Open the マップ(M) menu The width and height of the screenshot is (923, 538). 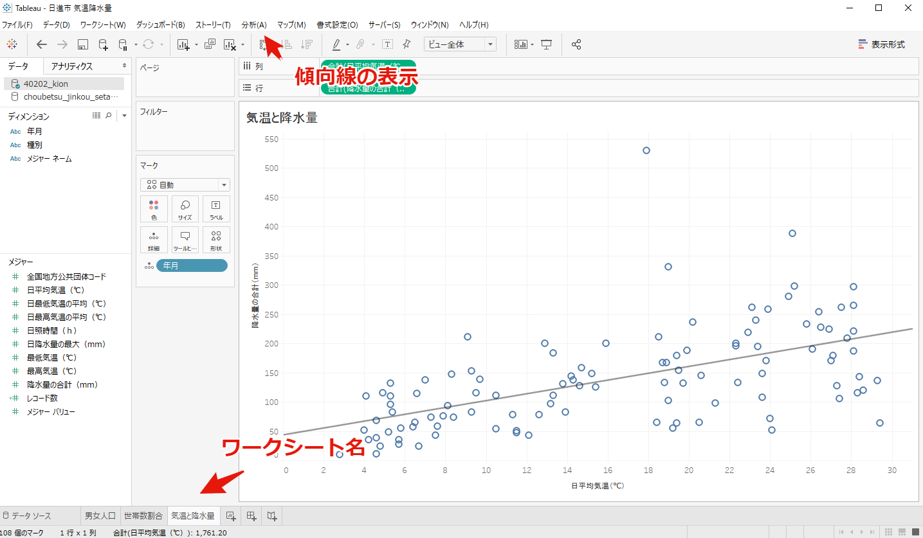(291, 24)
